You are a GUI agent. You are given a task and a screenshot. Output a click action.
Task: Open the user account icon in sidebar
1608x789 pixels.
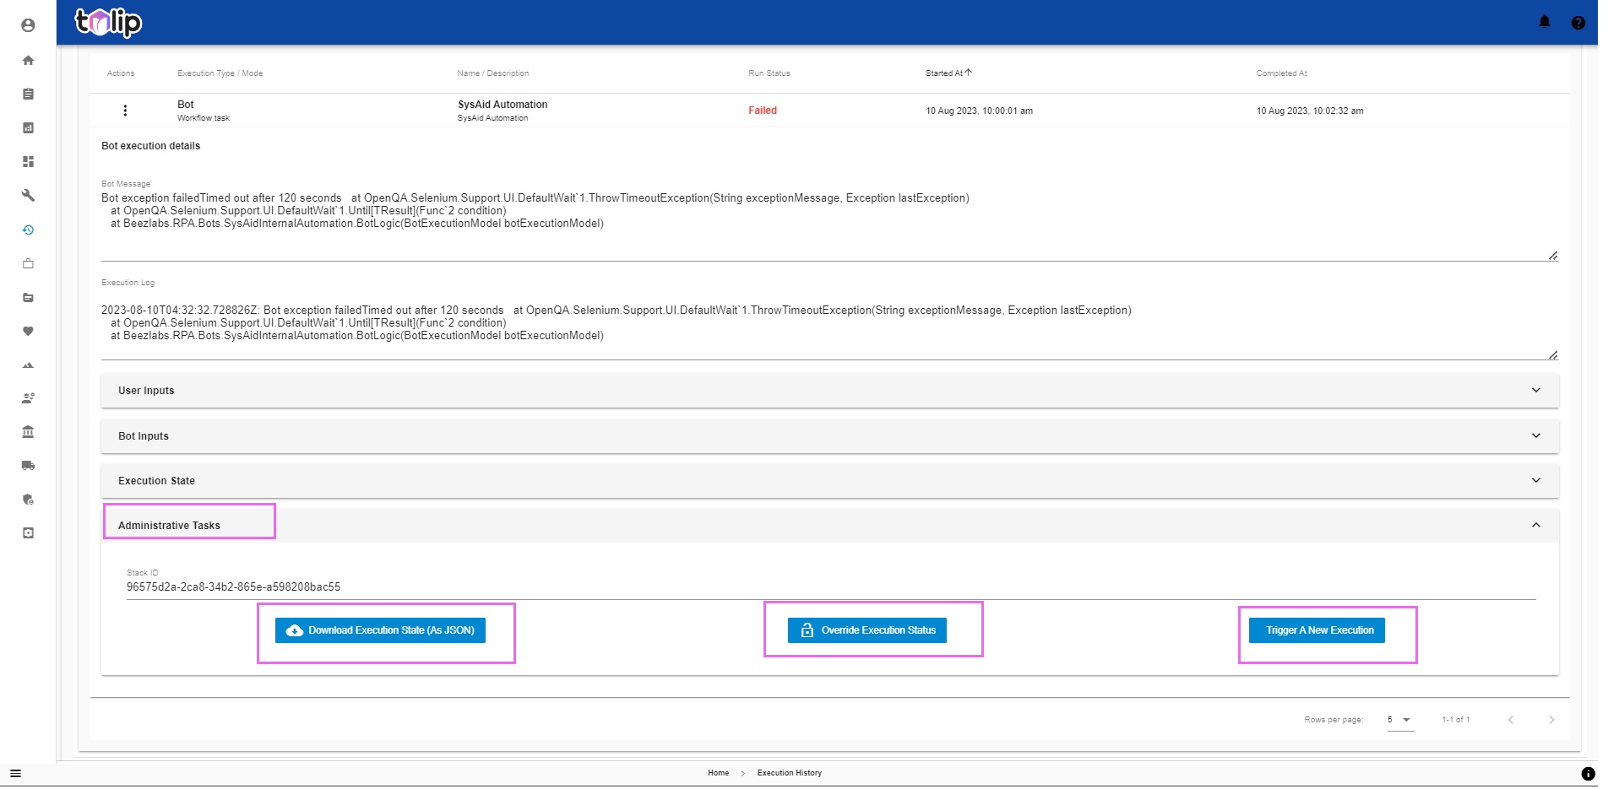(28, 25)
